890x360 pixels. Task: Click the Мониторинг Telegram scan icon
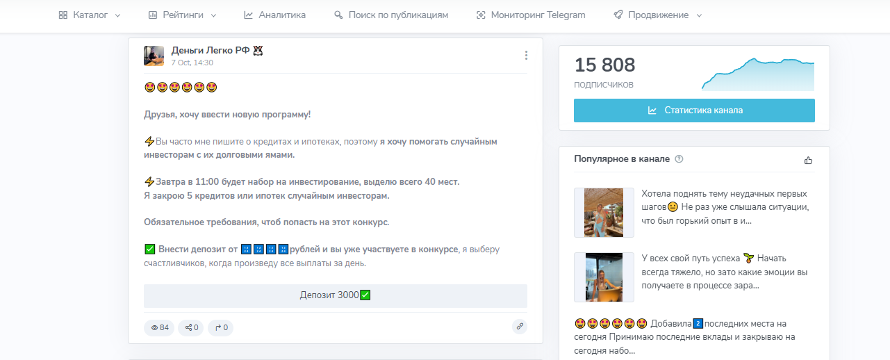pos(481,15)
